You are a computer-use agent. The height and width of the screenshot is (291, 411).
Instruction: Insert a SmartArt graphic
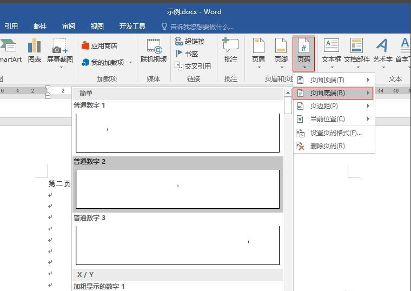coord(10,51)
